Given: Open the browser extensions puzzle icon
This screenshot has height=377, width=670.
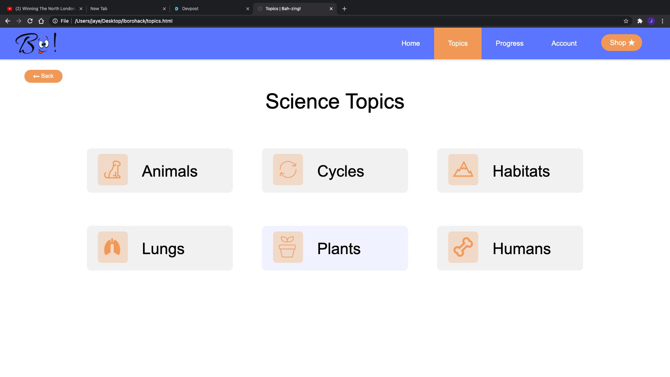Looking at the screenshot, I should [640, 21].
